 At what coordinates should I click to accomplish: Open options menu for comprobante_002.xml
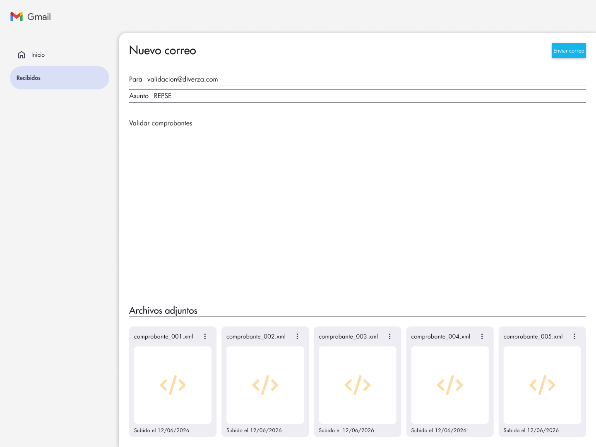tap(297, 336)
